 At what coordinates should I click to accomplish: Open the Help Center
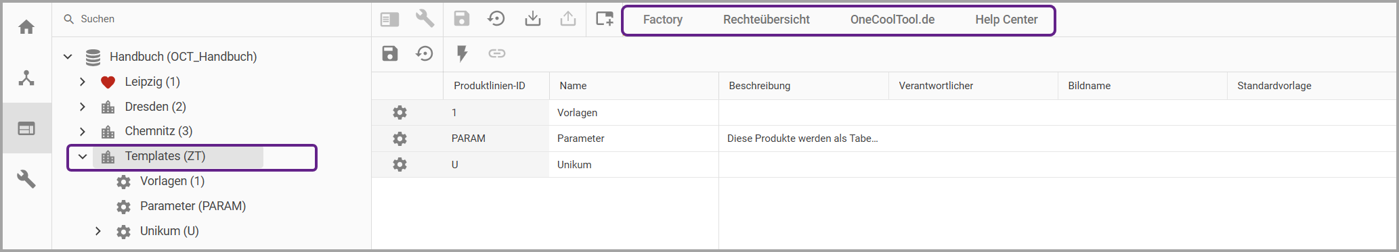click(x=1006, y=20)
